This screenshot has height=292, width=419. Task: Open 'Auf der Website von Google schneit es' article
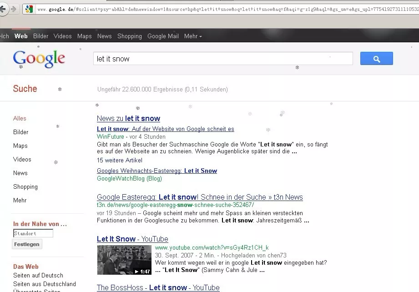tap(166, 129)
